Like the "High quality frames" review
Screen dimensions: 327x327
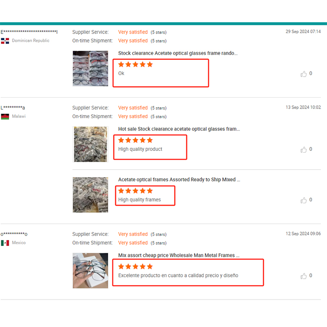coord(303,200)
